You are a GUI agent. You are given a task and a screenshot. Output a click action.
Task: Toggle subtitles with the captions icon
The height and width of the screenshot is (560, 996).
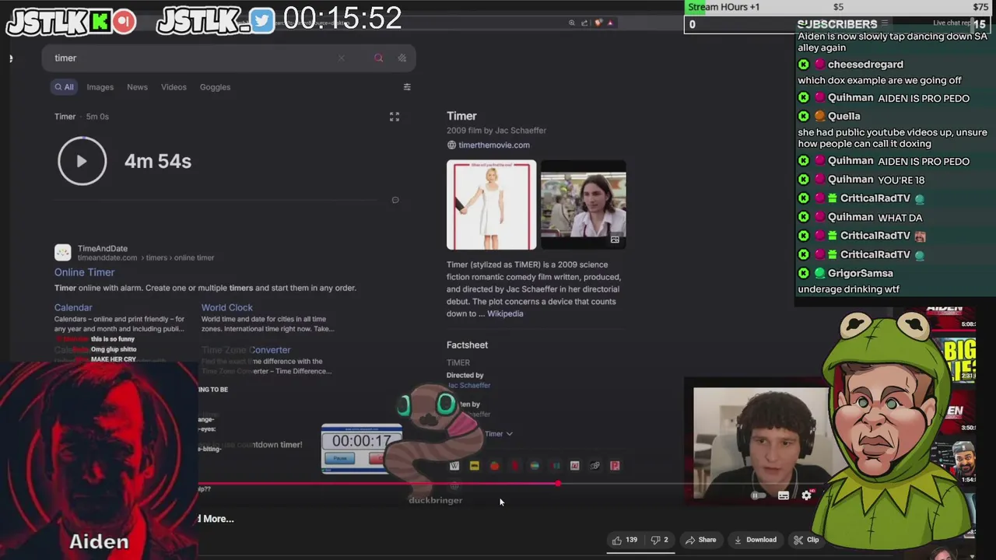click(784, 495)
